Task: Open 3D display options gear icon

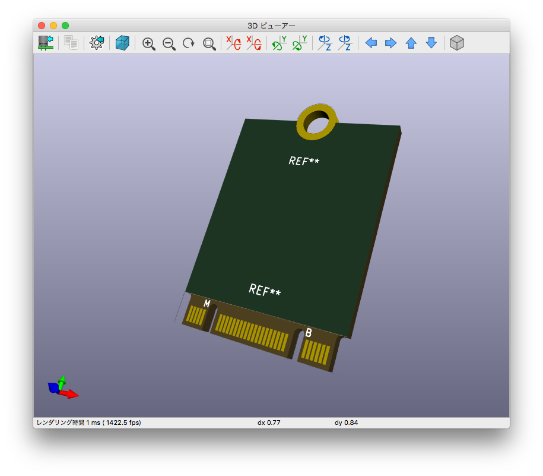Action: (x=97, y=43)
